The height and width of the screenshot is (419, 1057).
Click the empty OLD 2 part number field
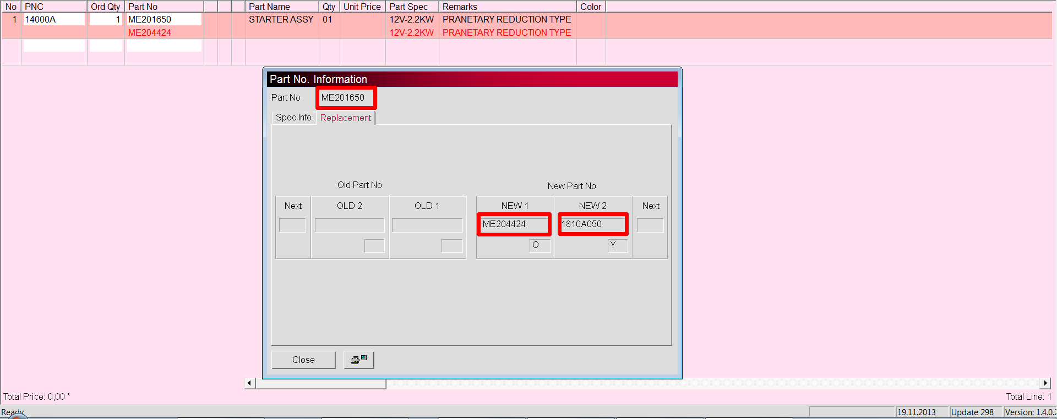click(350, 225)
